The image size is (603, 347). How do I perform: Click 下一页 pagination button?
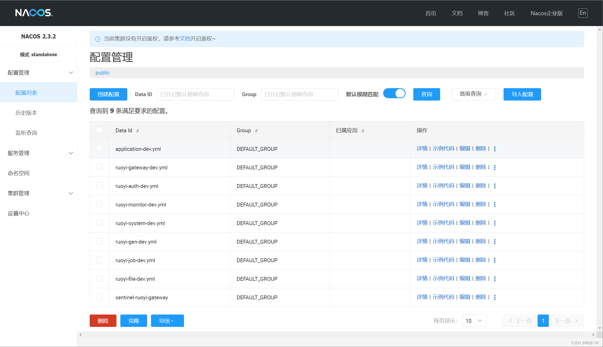(x=567, y=321)
